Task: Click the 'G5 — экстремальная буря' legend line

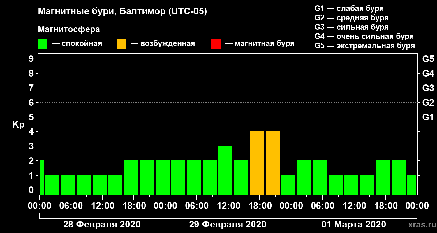Action: [x=365, y=46]
